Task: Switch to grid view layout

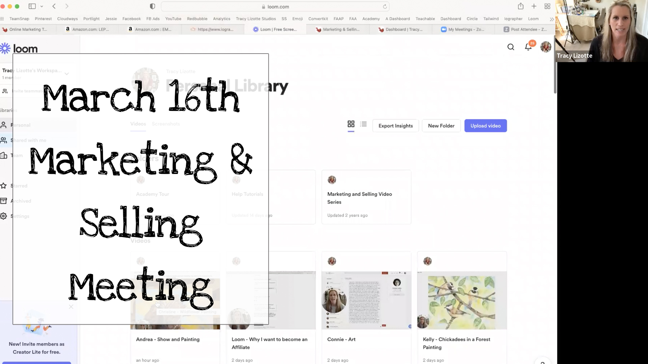Action: (351, 124)
